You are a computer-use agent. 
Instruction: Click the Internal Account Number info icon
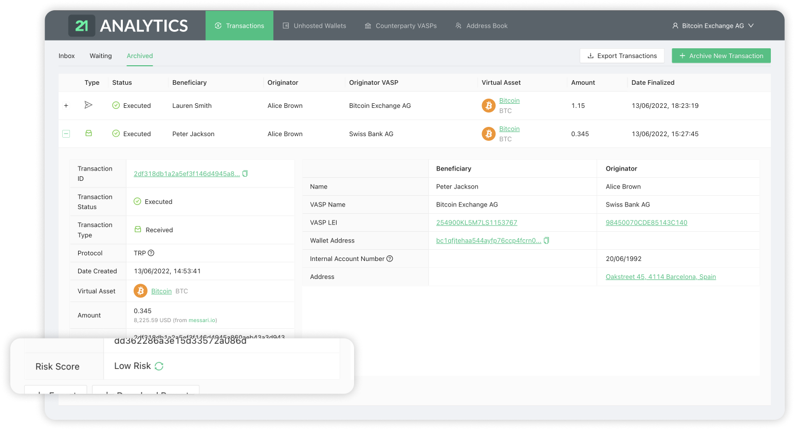[390, 258]
